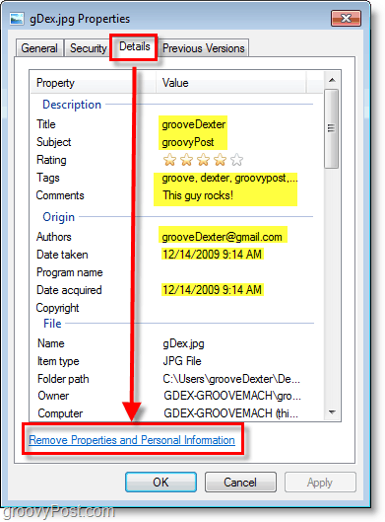Select the Subject value groovyPost
385x522 pixels.
pyautogui.click(x=188, y=142)
